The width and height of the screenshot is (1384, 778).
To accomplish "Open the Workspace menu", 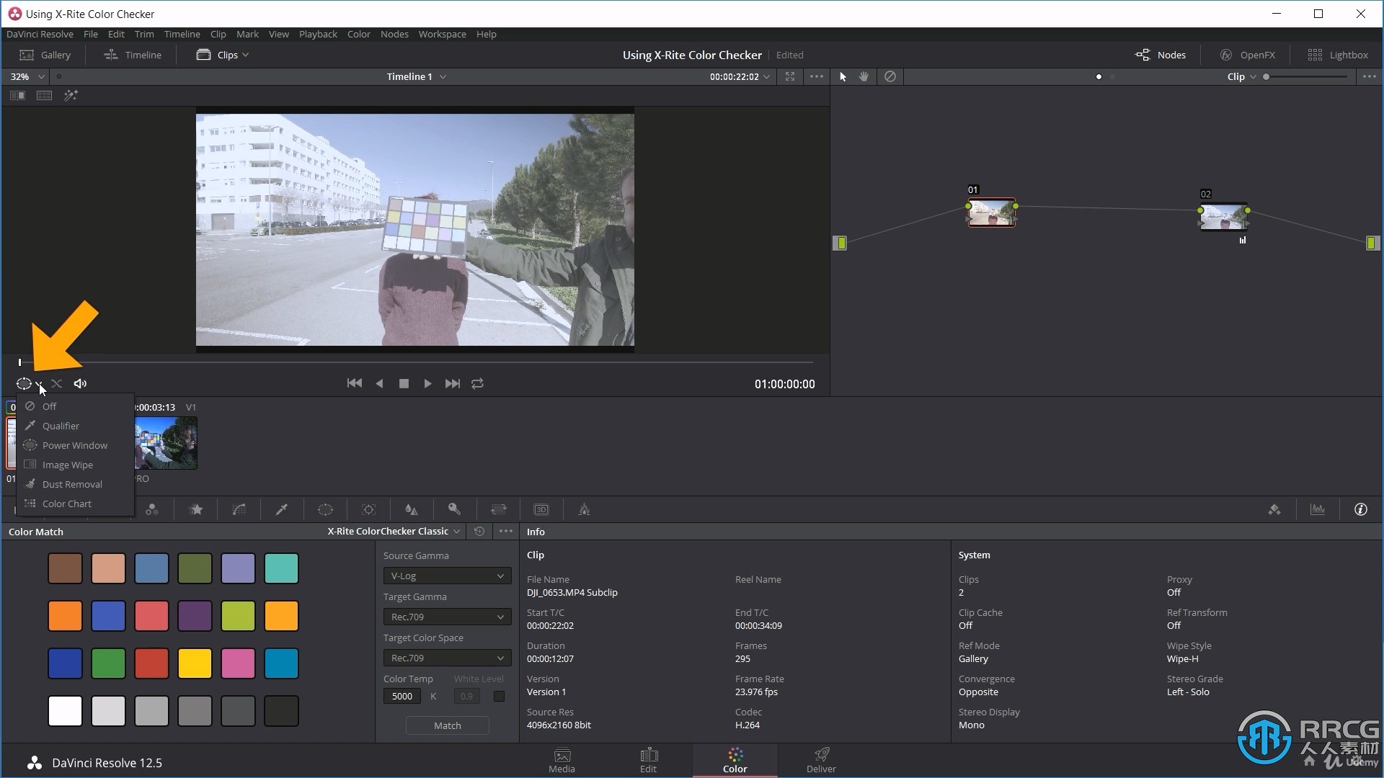I will pyautogui.click(x=442, y=34).
